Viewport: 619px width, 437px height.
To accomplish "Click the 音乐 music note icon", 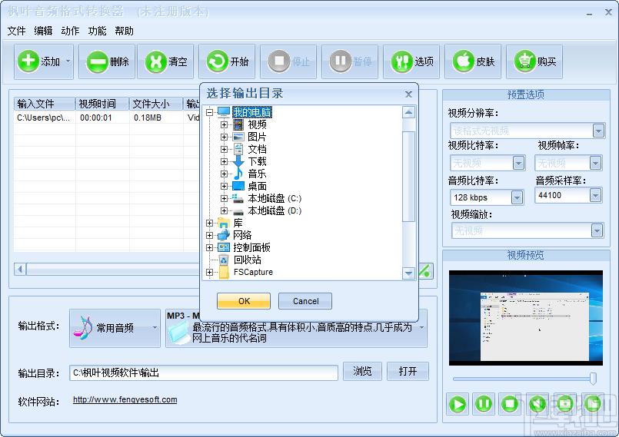I will pos(238,174).
